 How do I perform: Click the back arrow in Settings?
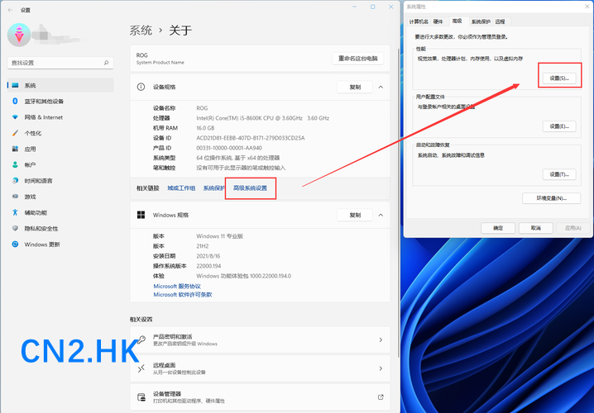click(x=10, y=10)
